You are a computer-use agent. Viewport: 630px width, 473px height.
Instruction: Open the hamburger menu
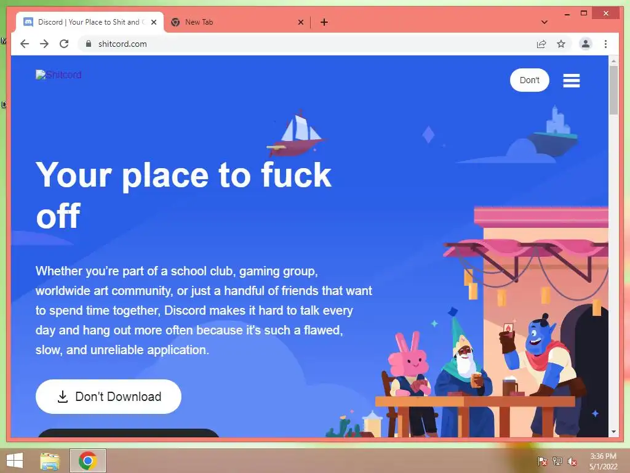[572, 81]
